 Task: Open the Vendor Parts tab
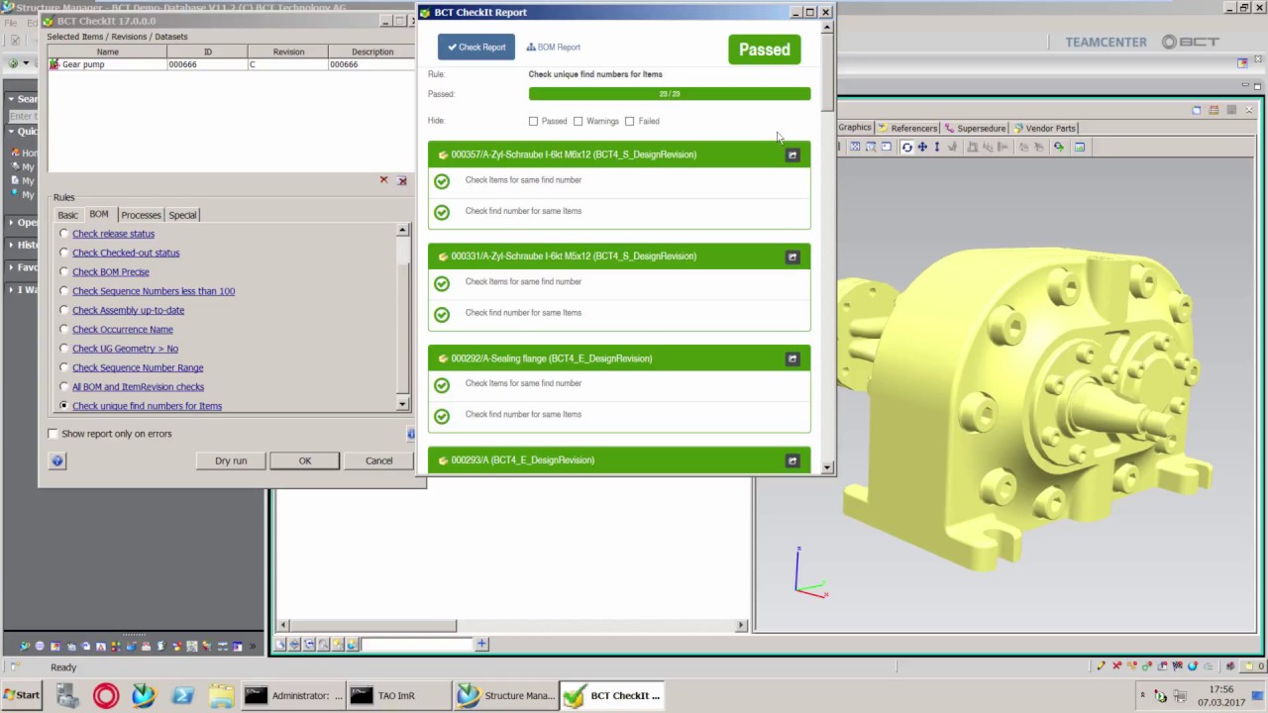coord(1044,128)
